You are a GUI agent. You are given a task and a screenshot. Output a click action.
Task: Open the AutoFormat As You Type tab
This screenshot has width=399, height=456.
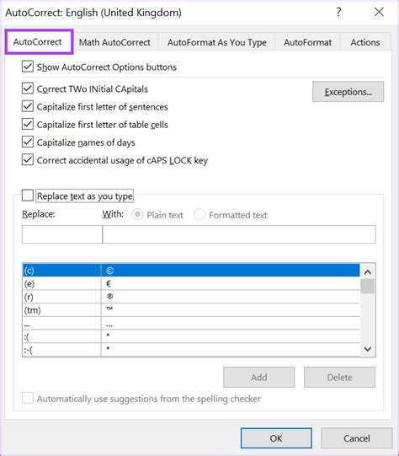pos(217,42)
